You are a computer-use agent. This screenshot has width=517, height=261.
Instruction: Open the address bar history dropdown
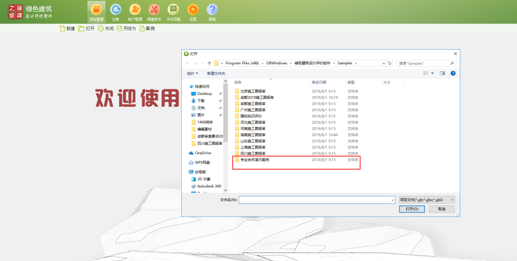(x=383, y=63)
